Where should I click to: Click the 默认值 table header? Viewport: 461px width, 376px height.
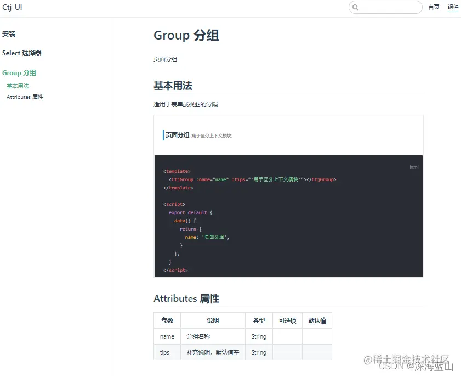click(317, 321)
